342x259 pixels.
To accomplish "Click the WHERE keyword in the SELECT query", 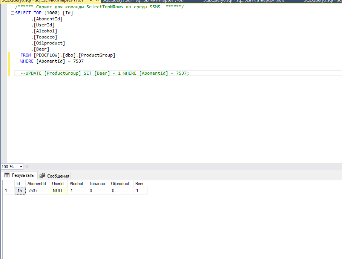I will coord(27,61).
